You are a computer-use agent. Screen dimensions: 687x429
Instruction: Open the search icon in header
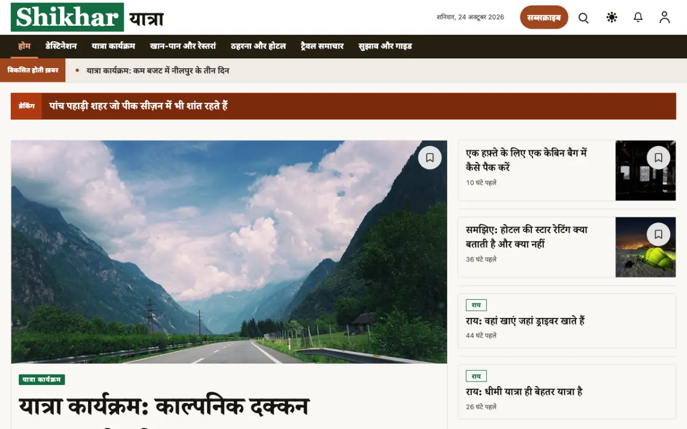click(x=583, y=18)
